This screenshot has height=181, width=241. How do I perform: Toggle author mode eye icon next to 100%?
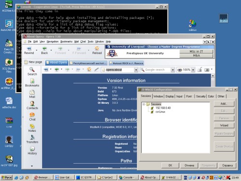(180, 70)
